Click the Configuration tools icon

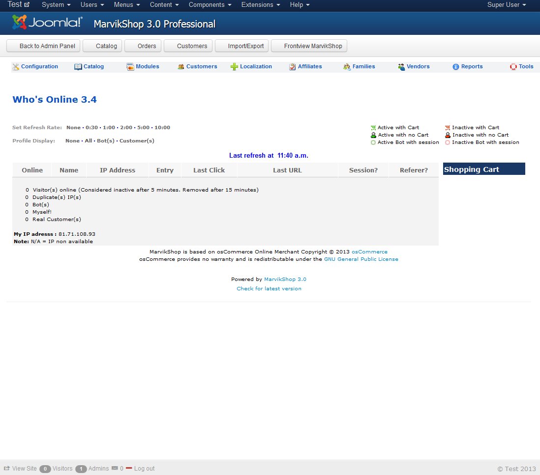click(x=16, y=67)
